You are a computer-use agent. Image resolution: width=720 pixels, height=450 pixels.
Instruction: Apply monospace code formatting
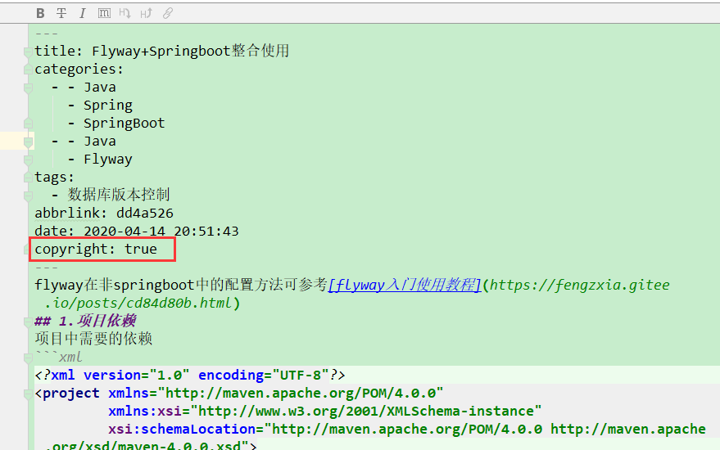[104, 13]
